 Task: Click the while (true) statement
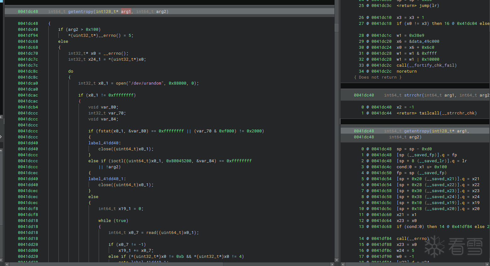[x=113, y=221]
